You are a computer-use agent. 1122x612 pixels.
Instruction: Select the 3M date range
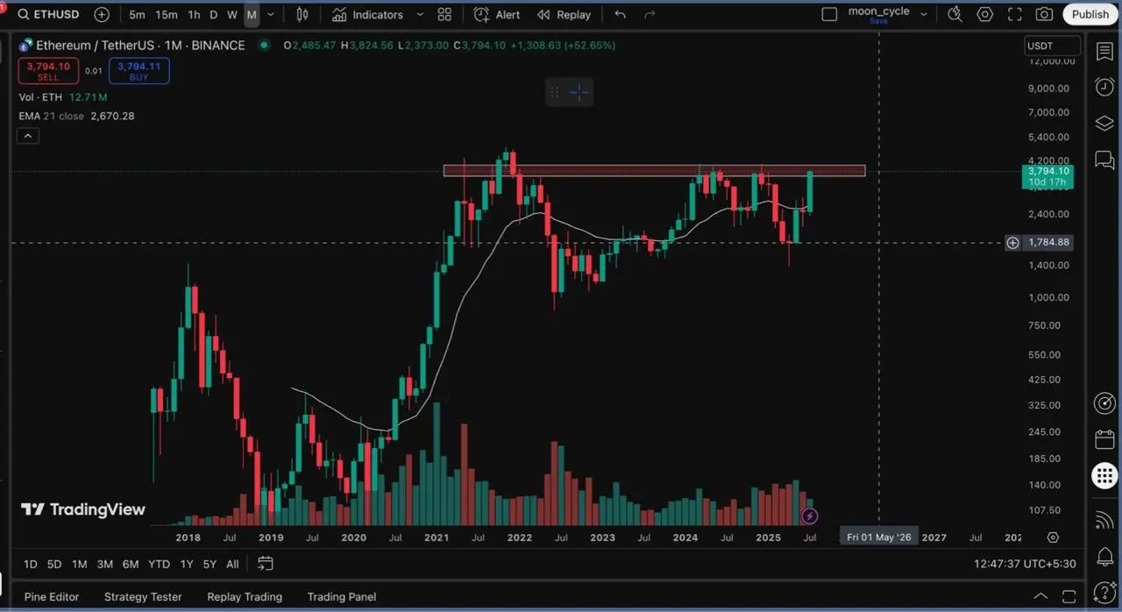click(105, 564)
